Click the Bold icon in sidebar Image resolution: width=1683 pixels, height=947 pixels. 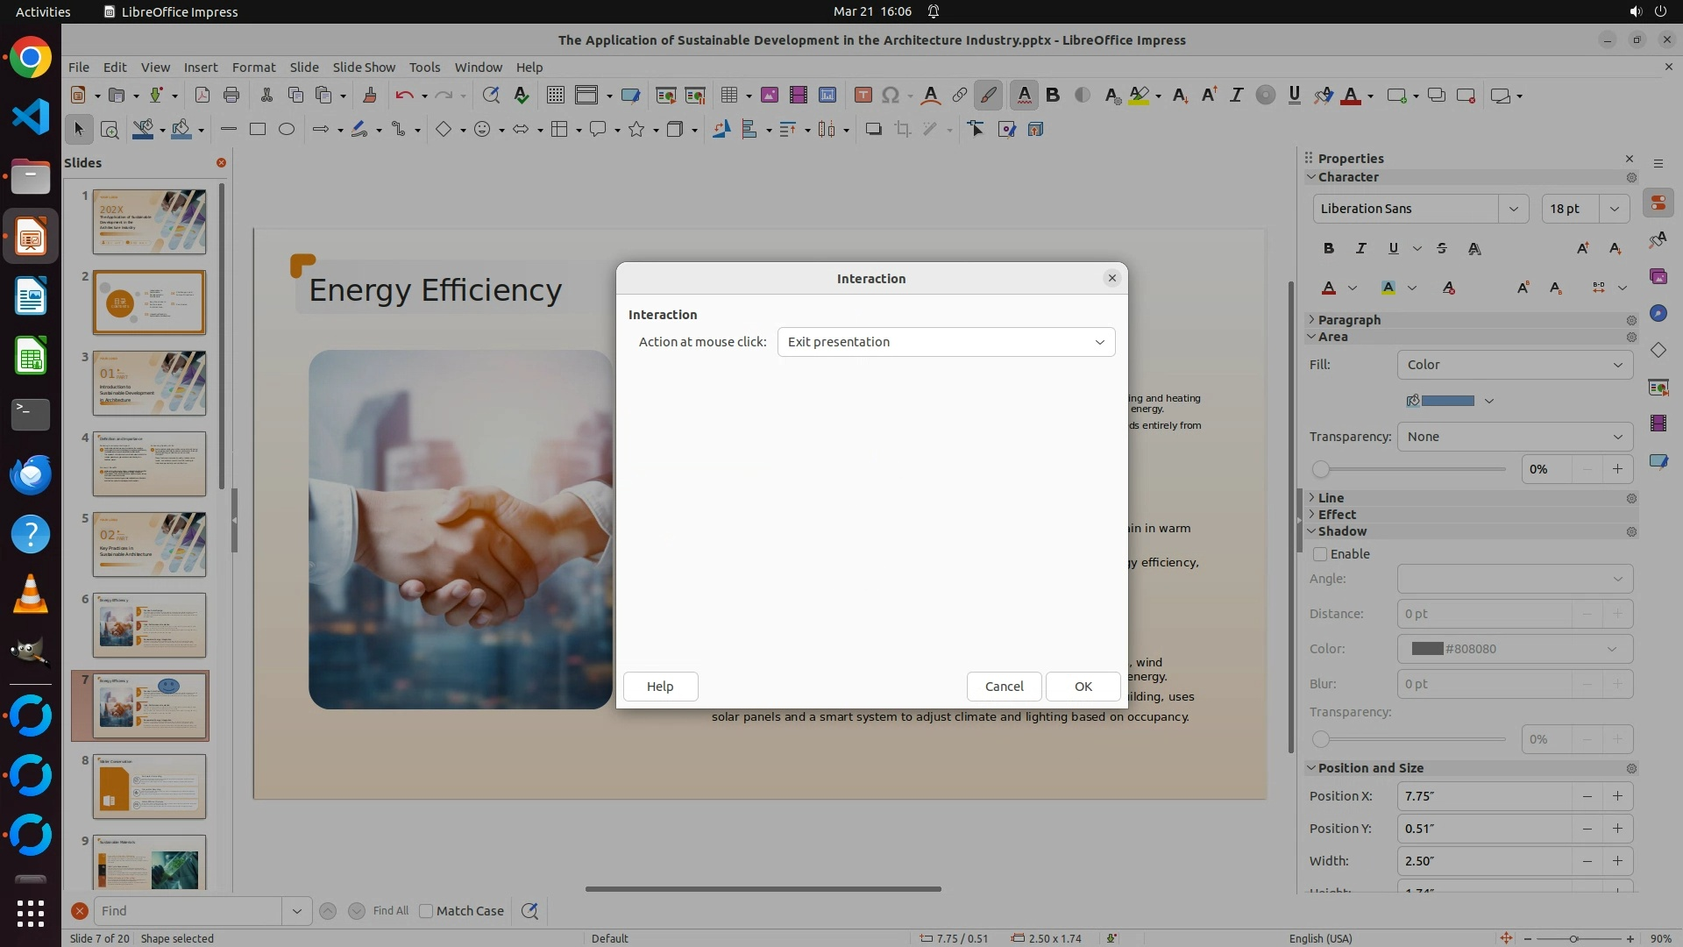[1329, 249]
